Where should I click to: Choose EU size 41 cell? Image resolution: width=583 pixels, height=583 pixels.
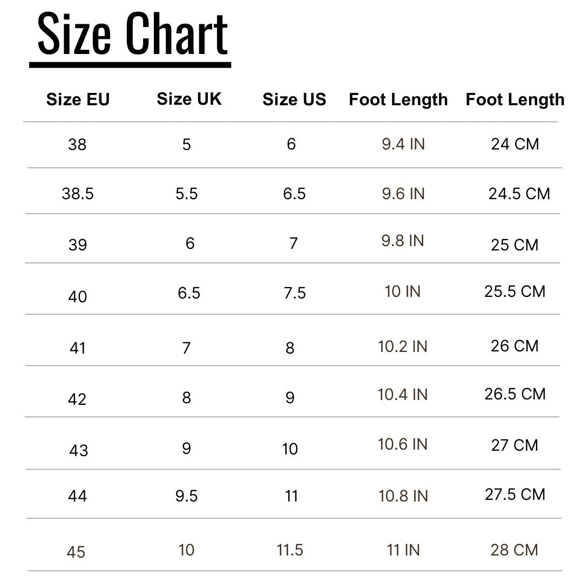coord(77,348)
